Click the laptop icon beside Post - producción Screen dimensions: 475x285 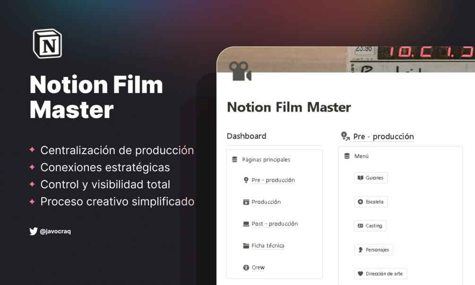tap(246, 224)
